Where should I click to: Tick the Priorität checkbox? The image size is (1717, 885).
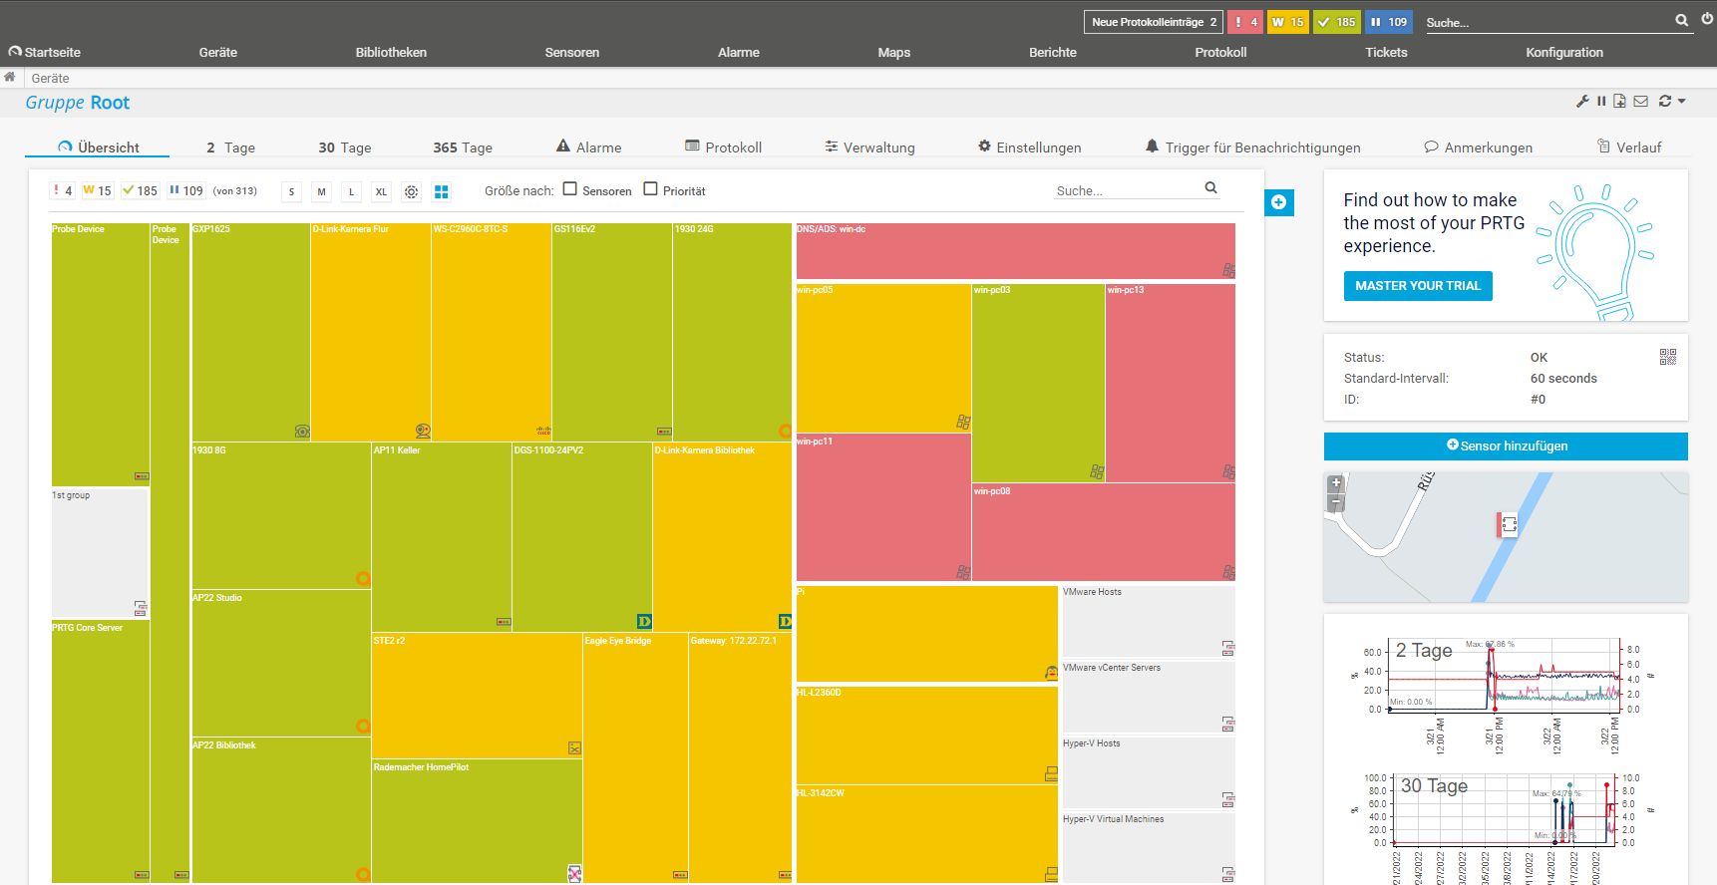pyautogui.click(x=650, y=189)
